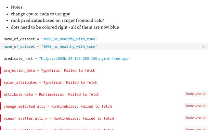Click Jump to error on bottom partially visible cell
Image resolution: width=208 pixels, height=130 pixels.
(x=196, y=129)
